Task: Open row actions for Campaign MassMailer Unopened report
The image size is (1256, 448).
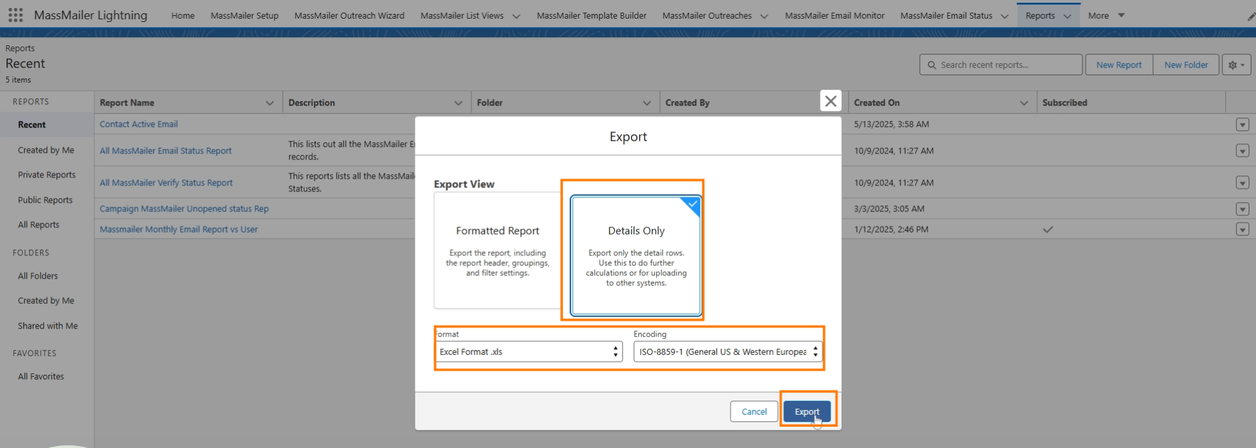Action: click(x=1242, y=209)
